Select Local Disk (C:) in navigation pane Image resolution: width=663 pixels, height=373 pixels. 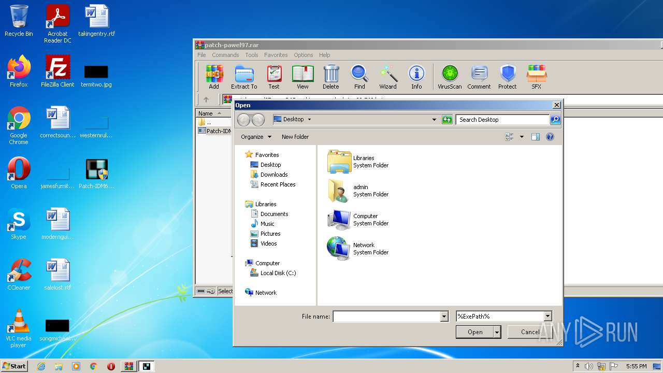tap(273, 273)
